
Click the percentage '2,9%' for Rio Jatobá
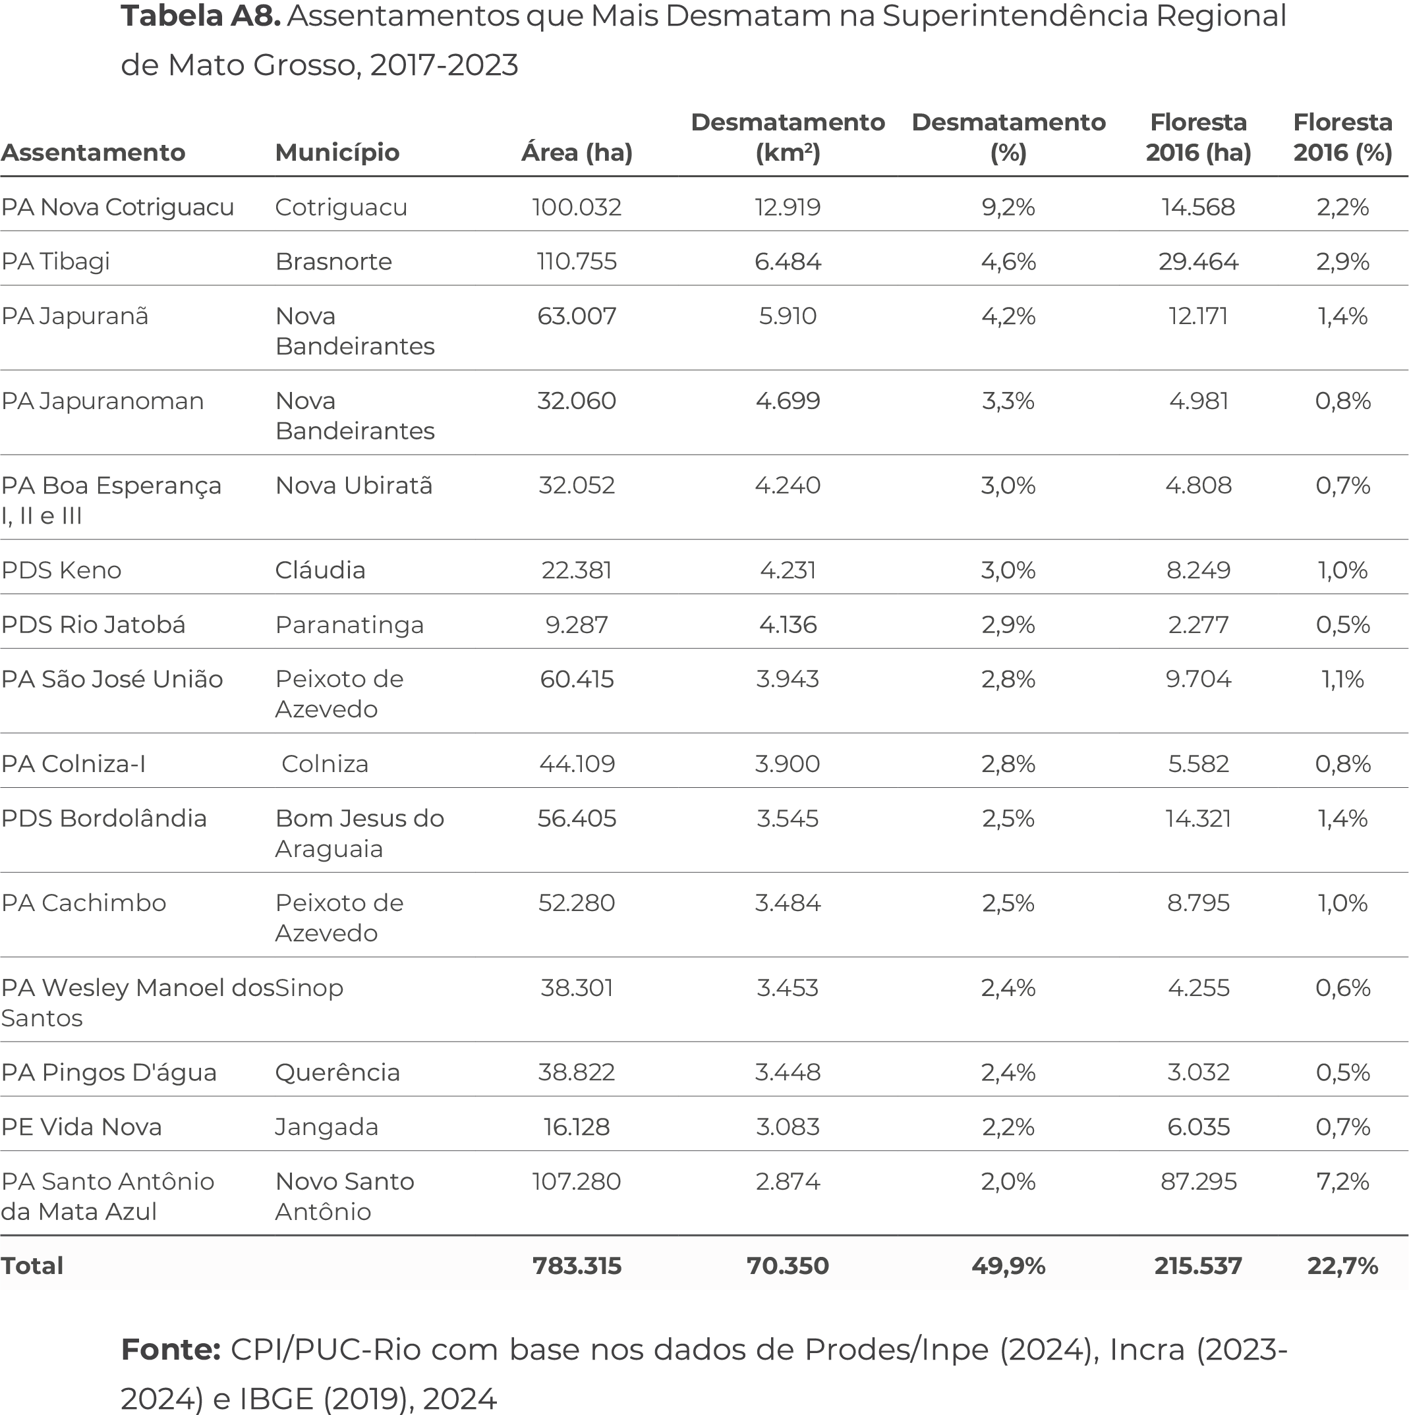(x=1008, y=624)
